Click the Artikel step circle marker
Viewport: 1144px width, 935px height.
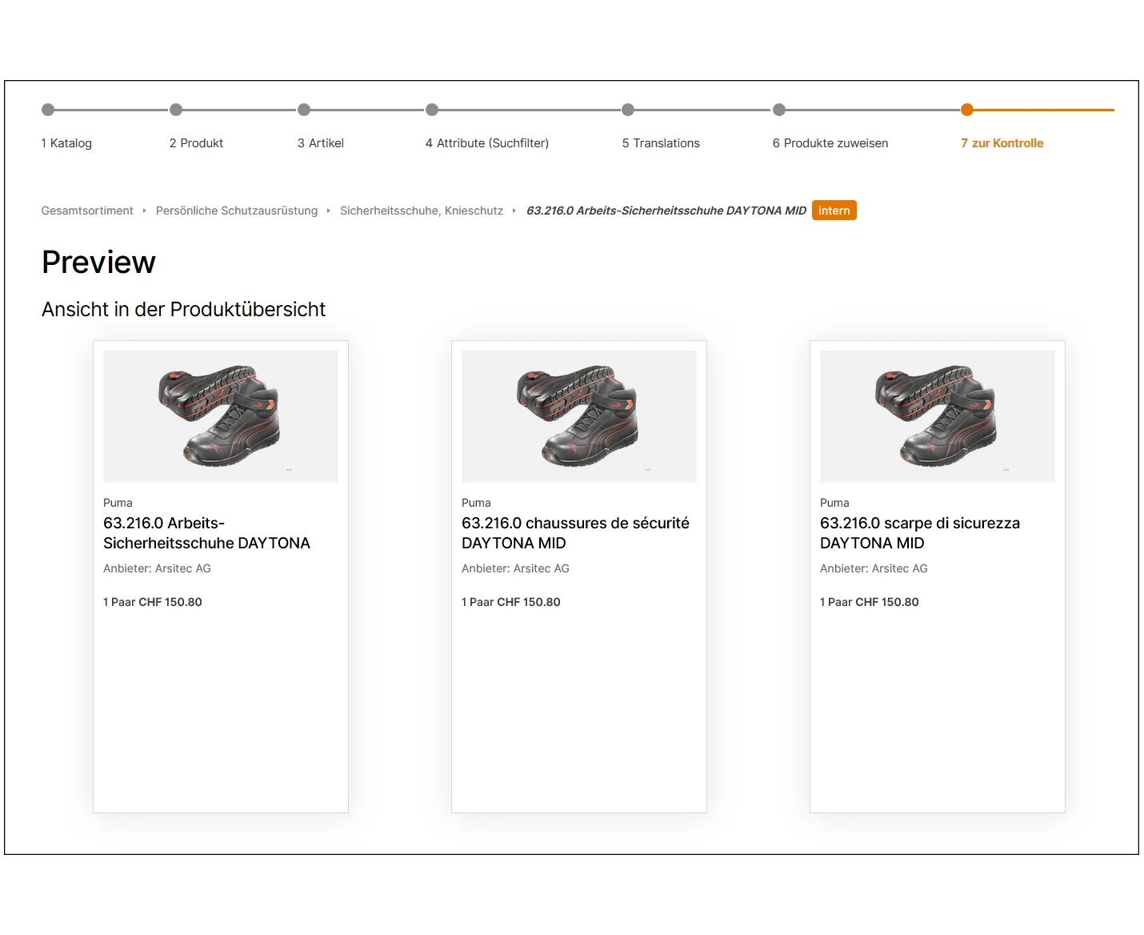pyautogui.click(x=304, y=110)
